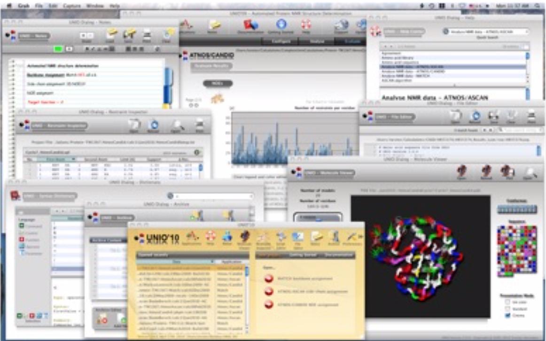Toggle the Use color checkbox
The width and height of the screenshot is (546, 341).
tap(507, 302)
